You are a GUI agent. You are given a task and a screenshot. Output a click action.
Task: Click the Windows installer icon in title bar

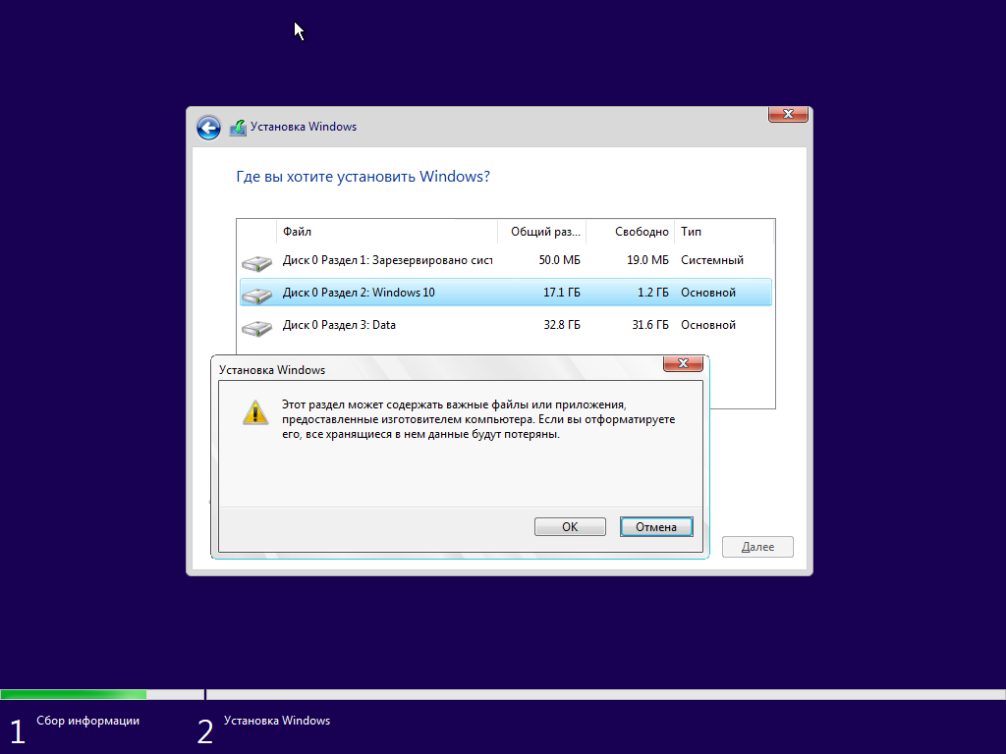[x=239, y=127]
